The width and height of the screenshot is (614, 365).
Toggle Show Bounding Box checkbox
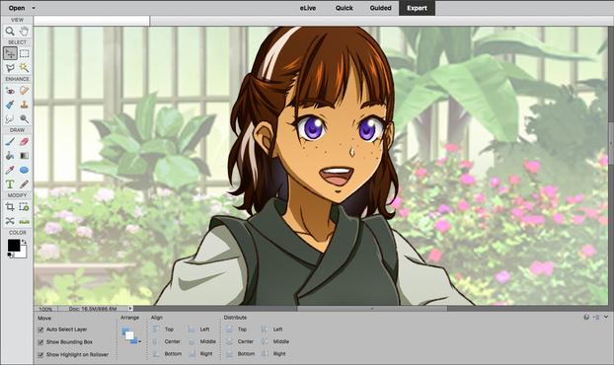(40, 342)
